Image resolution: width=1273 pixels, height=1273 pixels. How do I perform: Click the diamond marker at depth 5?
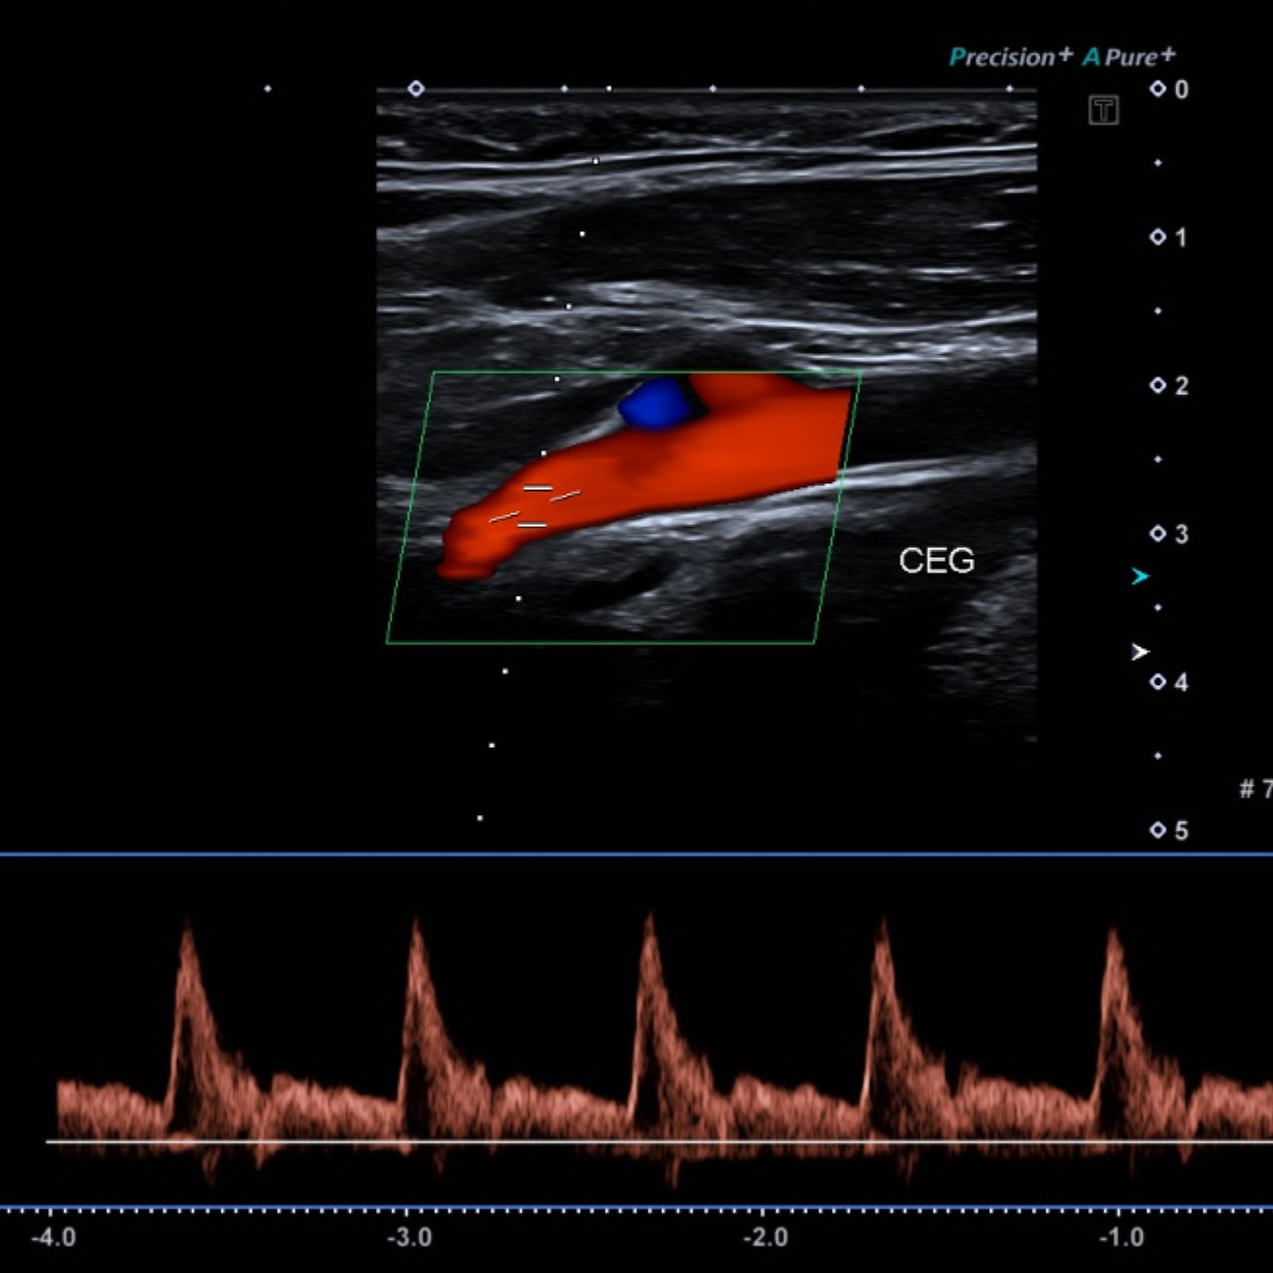tap(1157, 829)
